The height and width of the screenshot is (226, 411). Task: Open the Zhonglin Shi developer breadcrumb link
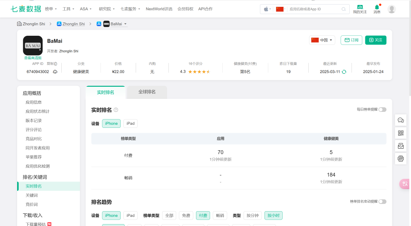(74, 24)
